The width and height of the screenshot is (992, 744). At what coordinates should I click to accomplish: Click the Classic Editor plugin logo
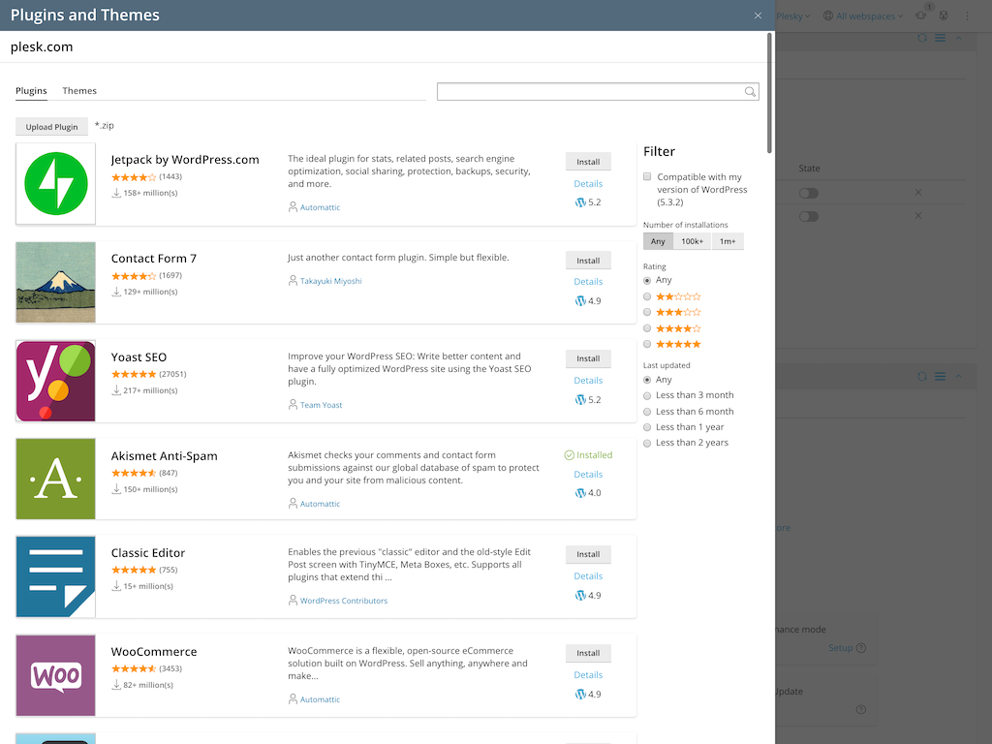click(x=55, y=576)
